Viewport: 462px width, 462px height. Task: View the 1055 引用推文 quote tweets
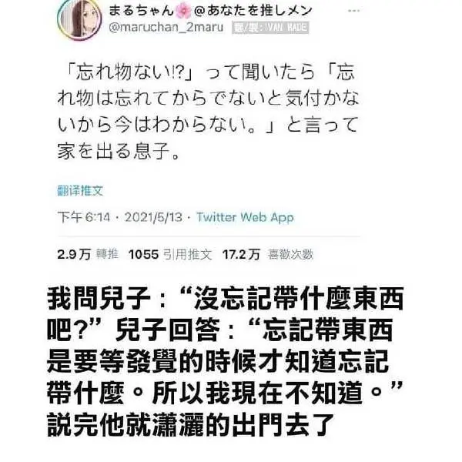pos(170,255)
